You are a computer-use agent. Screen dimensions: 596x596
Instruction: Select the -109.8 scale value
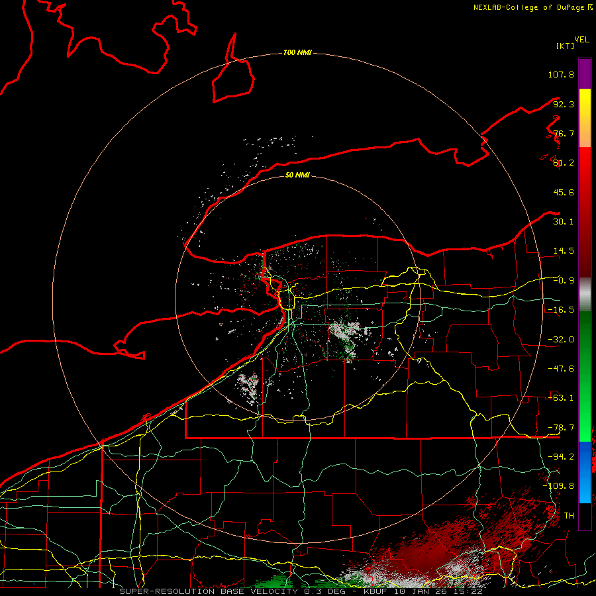558,486
